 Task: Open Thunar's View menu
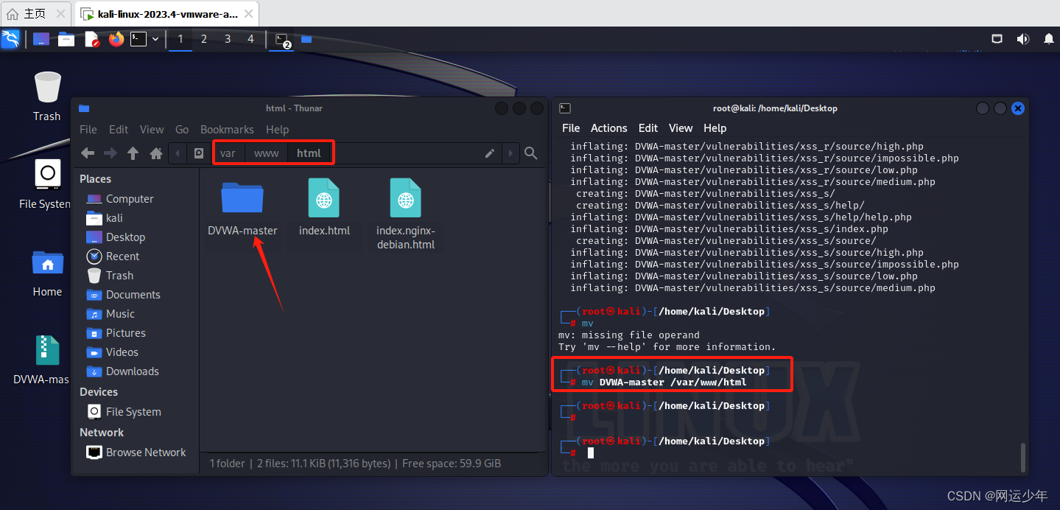tap(152, 129)
